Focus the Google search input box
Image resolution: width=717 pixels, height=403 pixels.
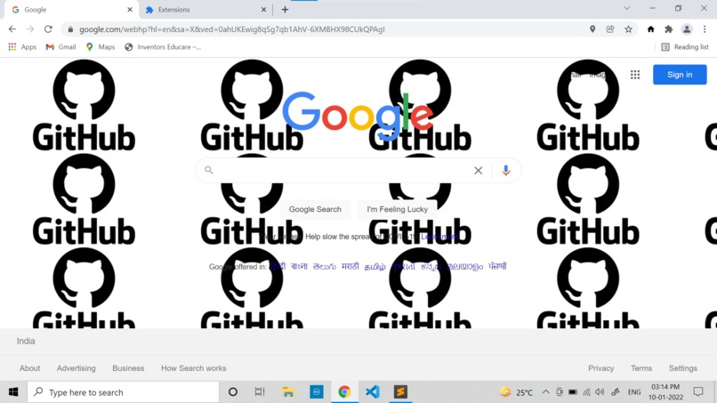coord(343,170)
